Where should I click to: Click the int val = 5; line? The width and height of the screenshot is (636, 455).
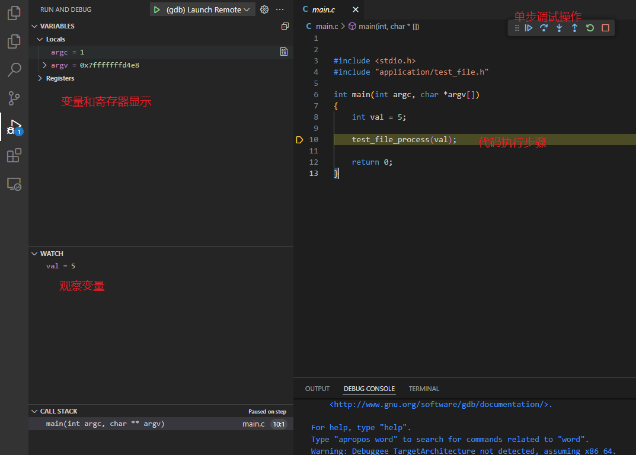coord(379,117)
